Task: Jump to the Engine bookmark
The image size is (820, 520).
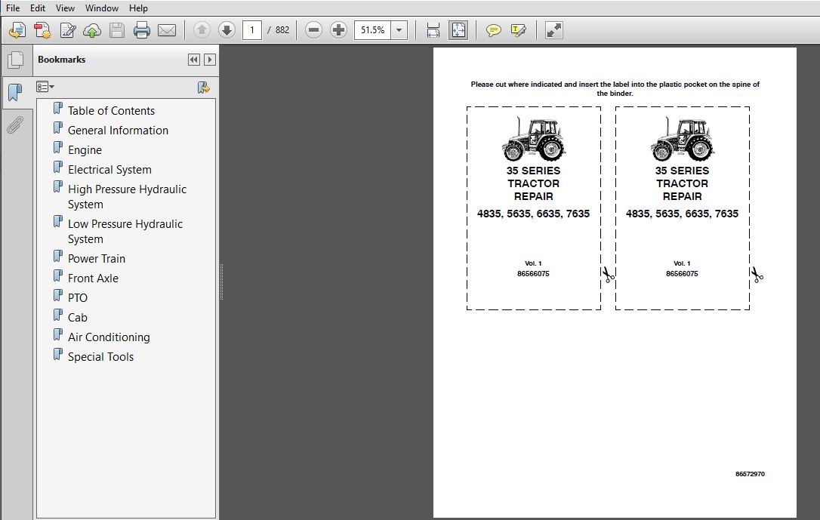Action: [x=85, y=150]
